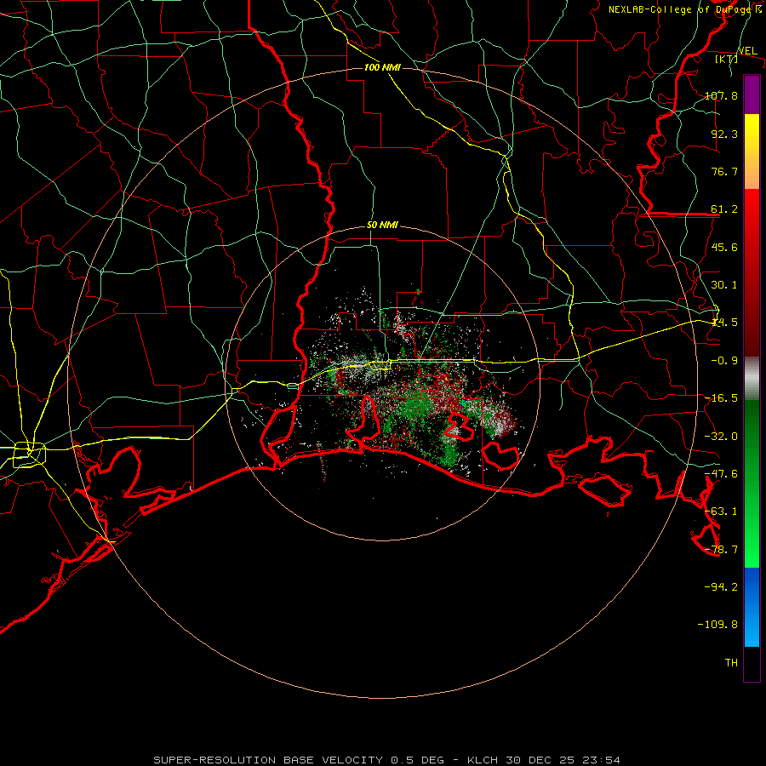Screen dimensions: 766x766
Task: Select the 92.3 velocity scale value
Action: pyautogui.click(x=725, y=134)
